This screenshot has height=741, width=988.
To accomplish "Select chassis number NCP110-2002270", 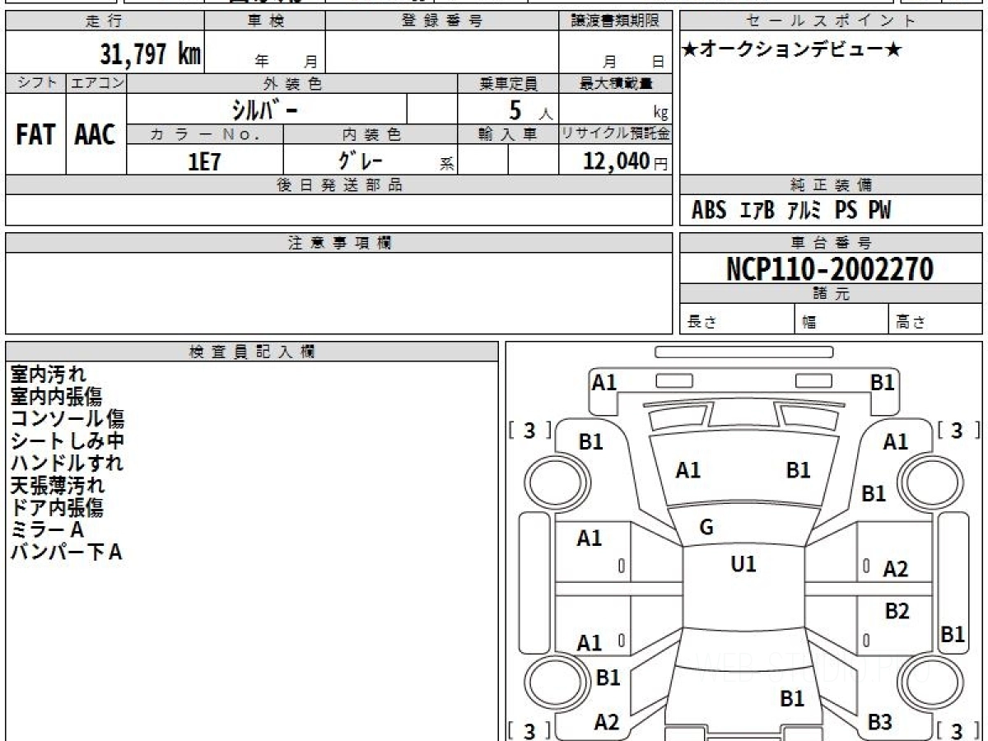I will pyautogui.click(x=830, y=268).
